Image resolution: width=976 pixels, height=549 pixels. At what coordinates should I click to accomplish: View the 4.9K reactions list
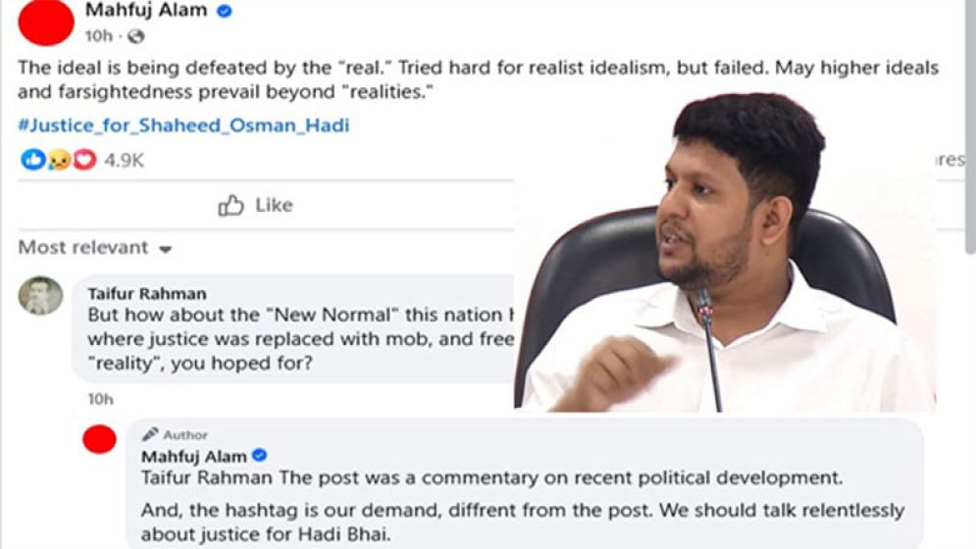click(125, 161)
